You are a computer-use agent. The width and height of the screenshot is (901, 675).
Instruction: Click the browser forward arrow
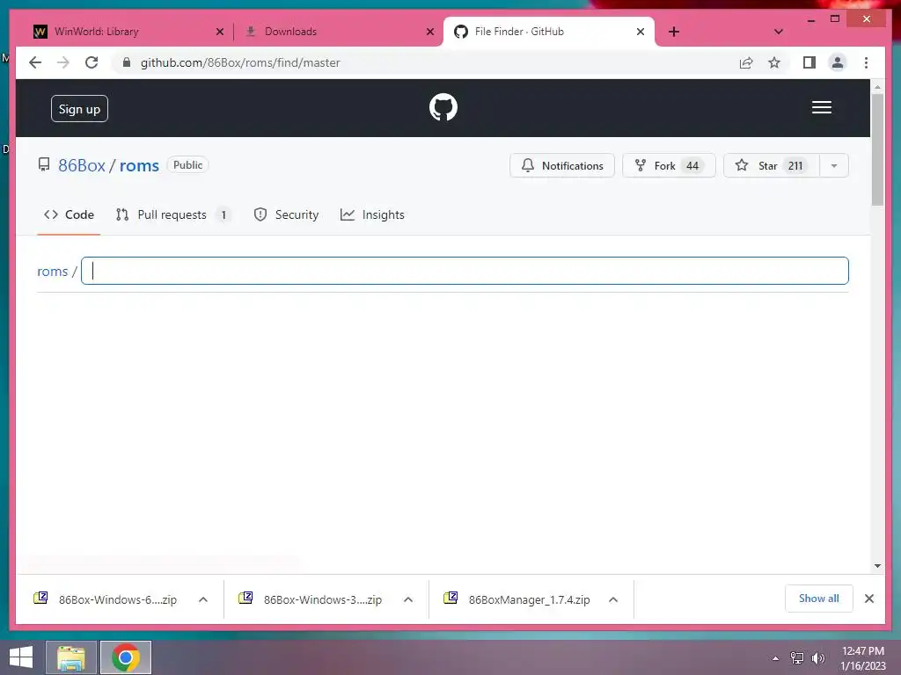pyautogui.click(x=63, y=62)
